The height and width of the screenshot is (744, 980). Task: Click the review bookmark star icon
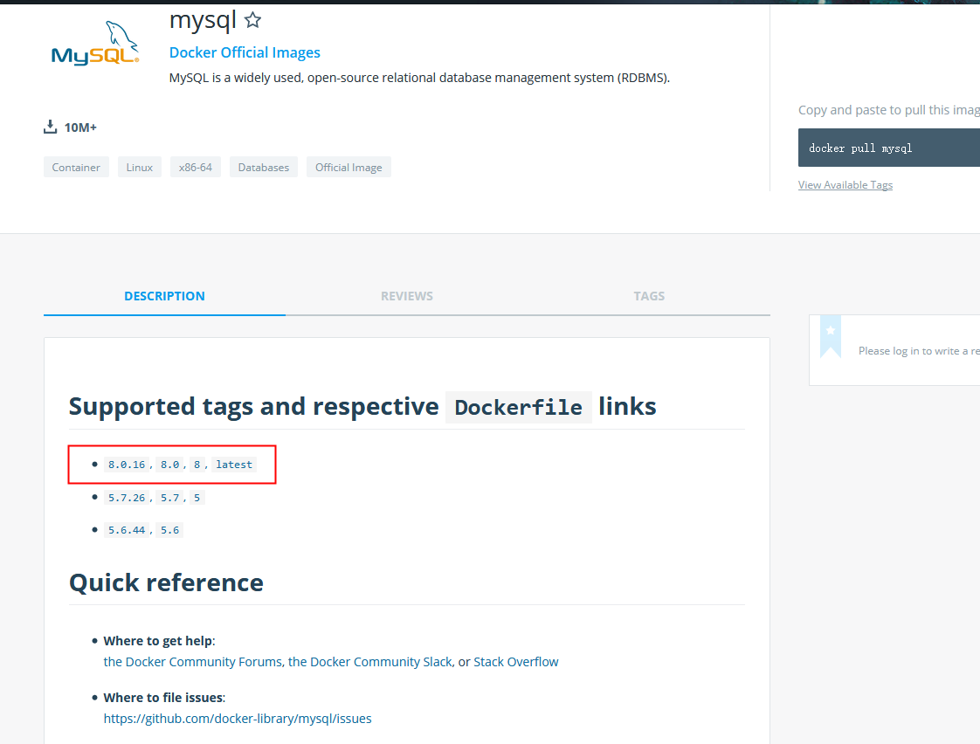[831, 331]
